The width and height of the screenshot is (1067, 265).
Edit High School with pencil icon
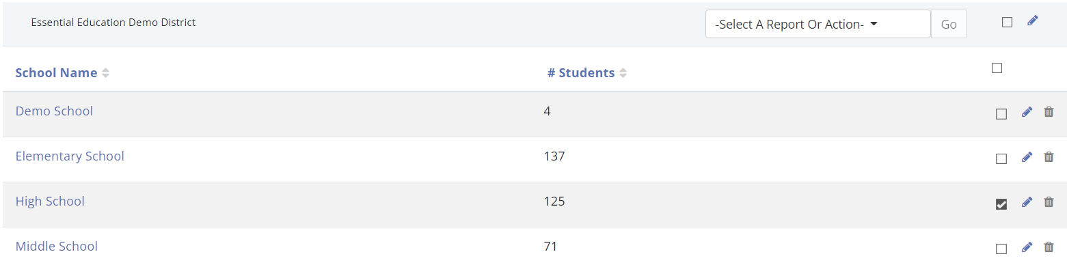[x=1027, y=202]
